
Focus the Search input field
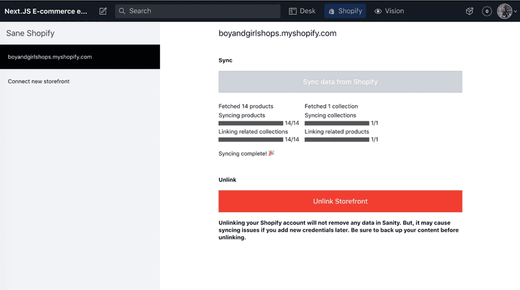198,11
